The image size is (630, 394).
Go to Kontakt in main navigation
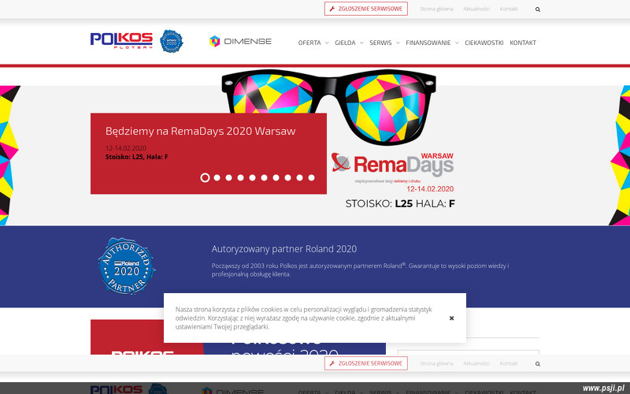point(523,43)
